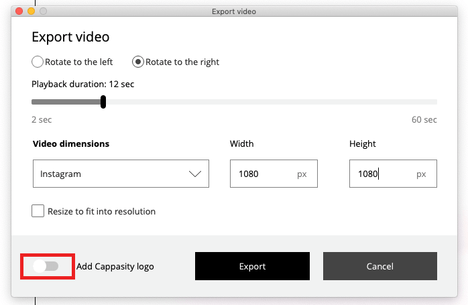This screenshot has height=305, width=468.
Task: Select the Rotate to the left radio button
Action: (38, 62)
